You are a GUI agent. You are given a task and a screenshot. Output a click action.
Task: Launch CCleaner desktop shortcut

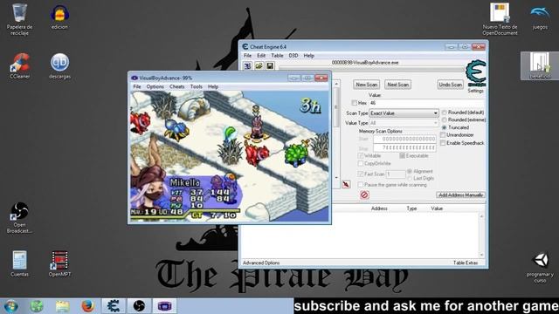point(19,65)
